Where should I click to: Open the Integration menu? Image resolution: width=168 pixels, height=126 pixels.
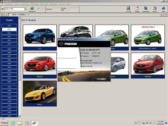pos(9,4)
